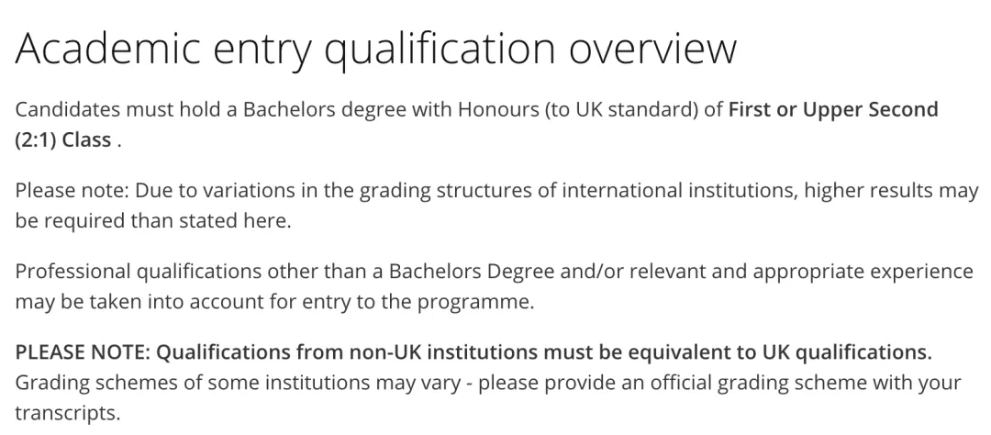The height and width of the screenshot is (435, 991).
Task: Click the sentence starting "Candidates must hold"
Action: pyautogui.click(x=476, y=125)
